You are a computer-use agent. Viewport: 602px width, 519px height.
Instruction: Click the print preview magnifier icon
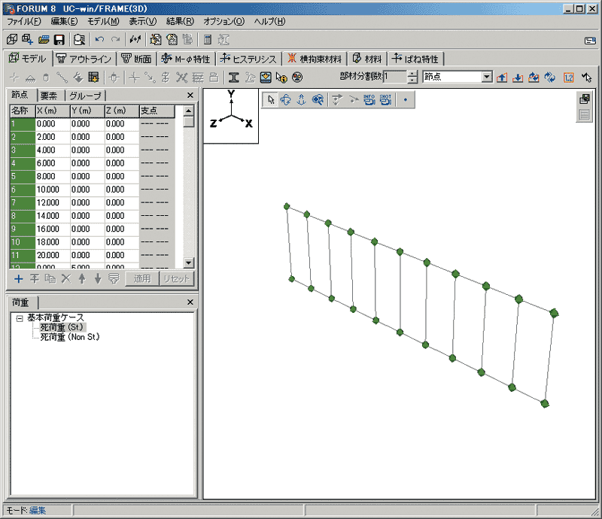(x=79, y=39)
